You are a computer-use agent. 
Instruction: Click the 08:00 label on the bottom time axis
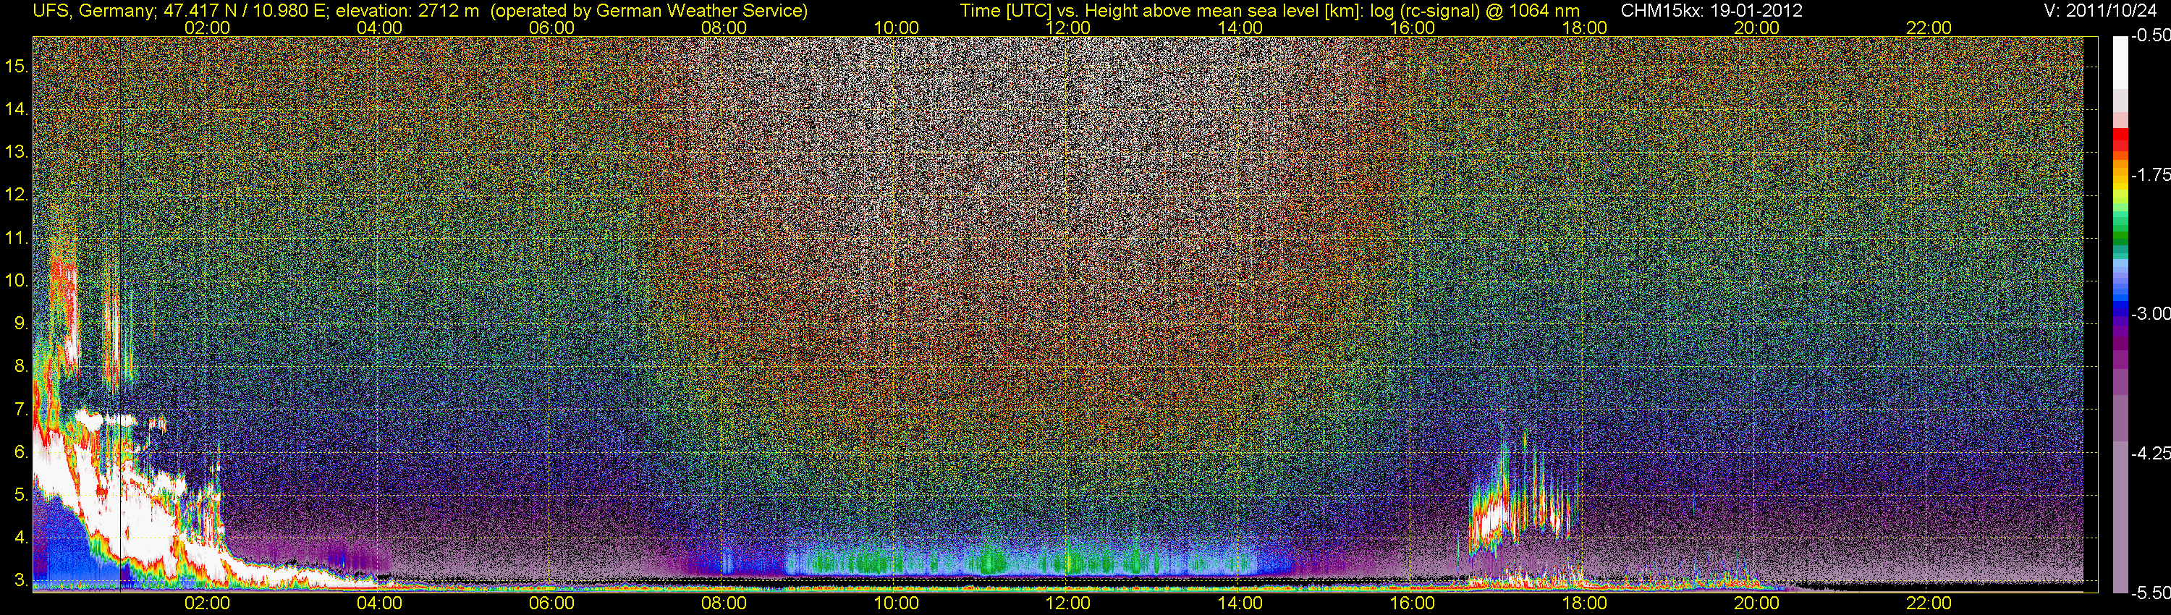coord(724,603)
